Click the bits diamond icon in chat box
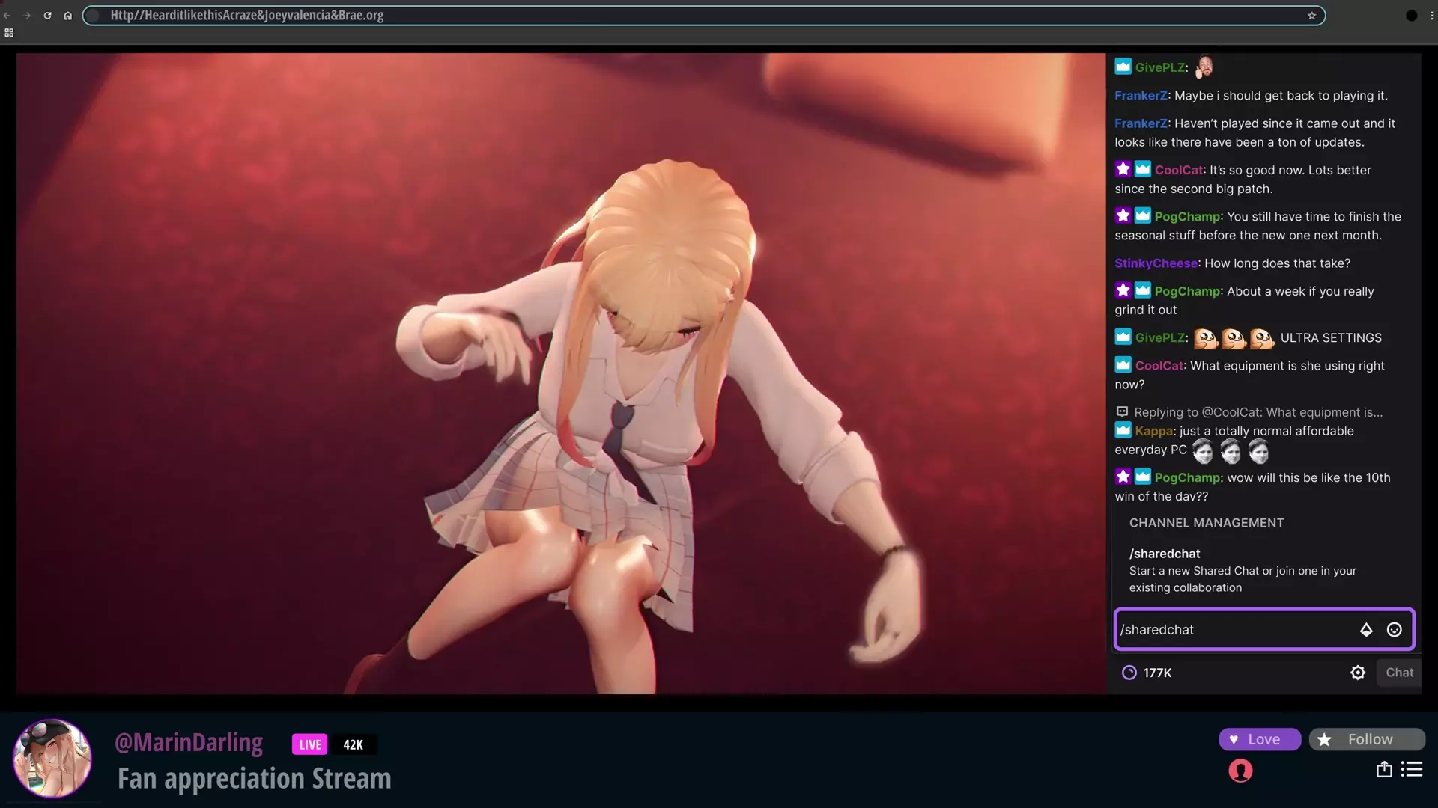Image resolution: width=1438 pixels, height=808 pixels. coord(1366,630)
